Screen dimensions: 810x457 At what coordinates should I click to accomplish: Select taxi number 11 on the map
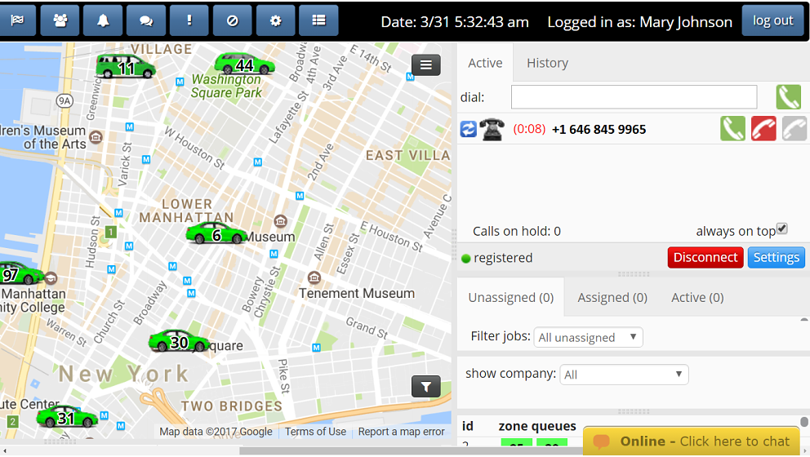(x=126, y=67)
